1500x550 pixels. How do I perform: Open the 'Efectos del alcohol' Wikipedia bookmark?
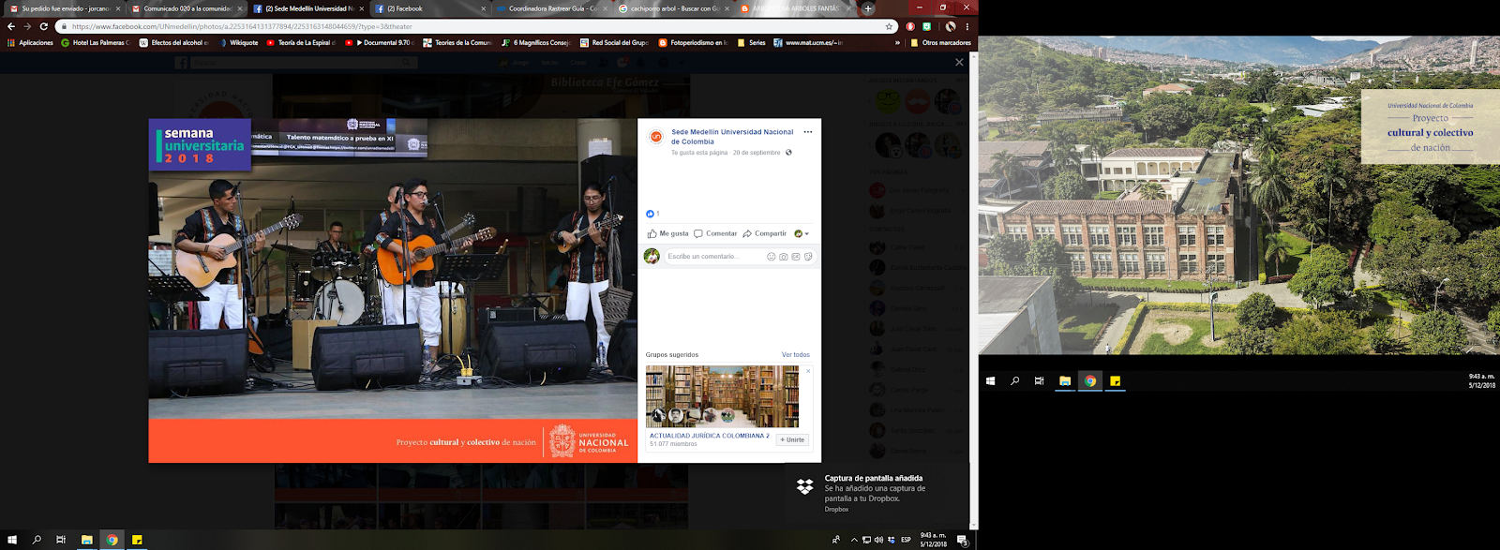173,42
